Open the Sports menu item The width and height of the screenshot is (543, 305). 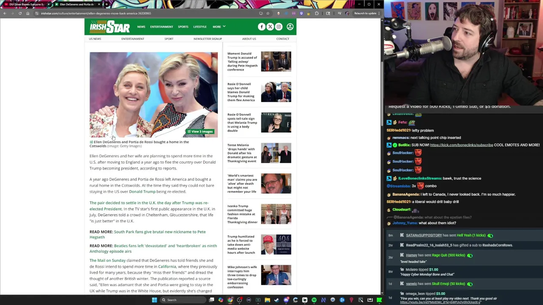183,27
